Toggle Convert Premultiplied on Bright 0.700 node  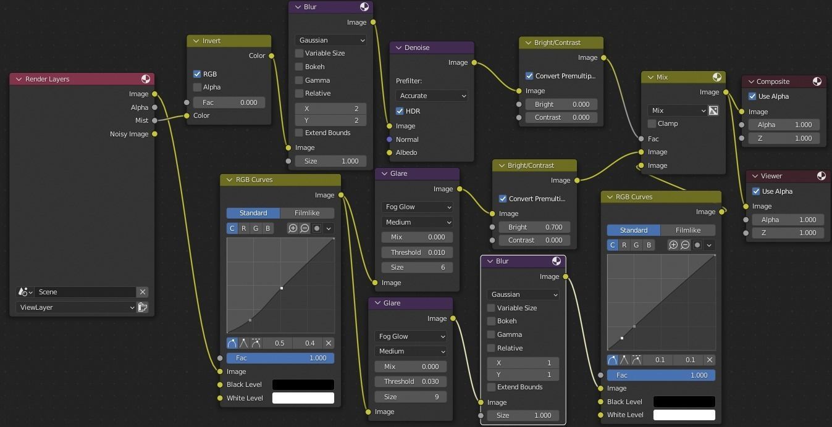[x=502, y=199]
